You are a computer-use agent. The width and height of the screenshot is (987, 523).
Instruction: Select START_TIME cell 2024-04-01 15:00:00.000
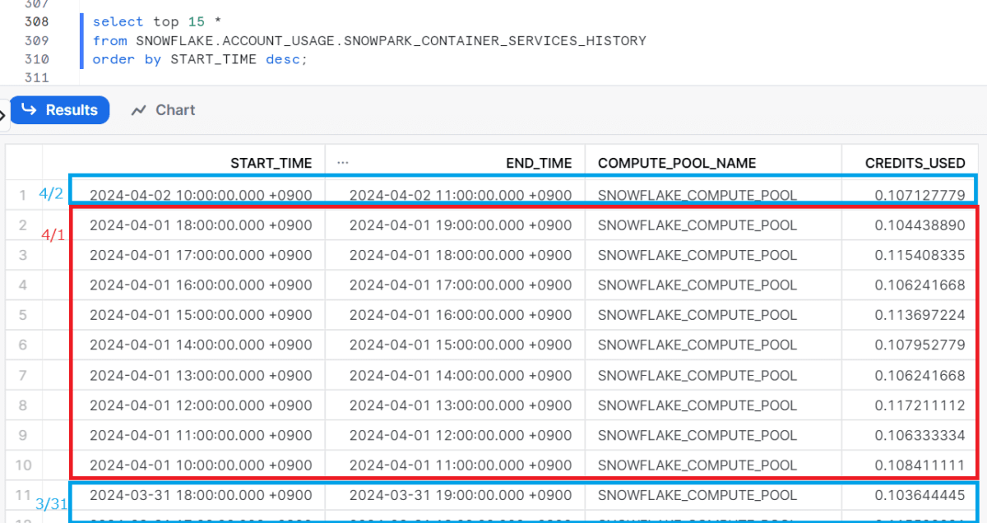(201, 315)
